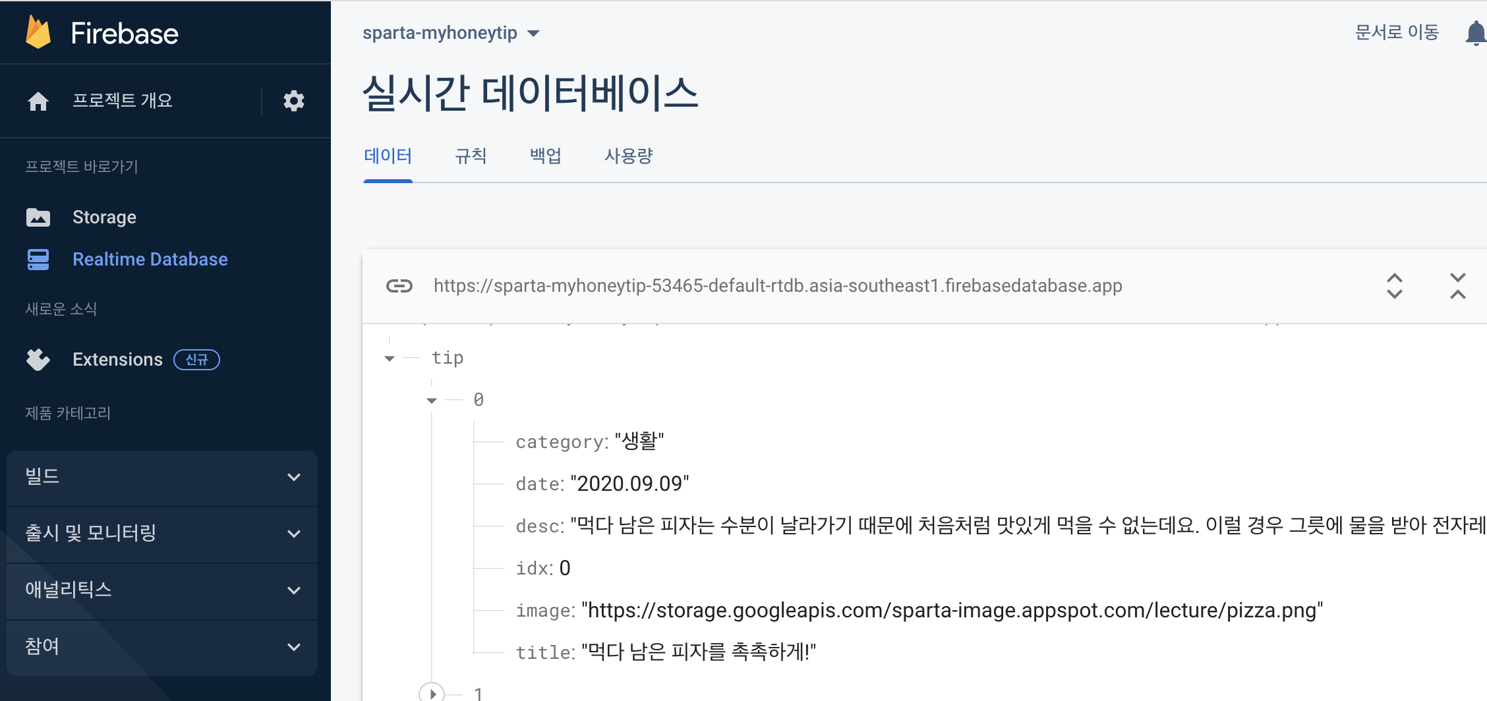Open Storage from sidebar

tap(104, 217)
